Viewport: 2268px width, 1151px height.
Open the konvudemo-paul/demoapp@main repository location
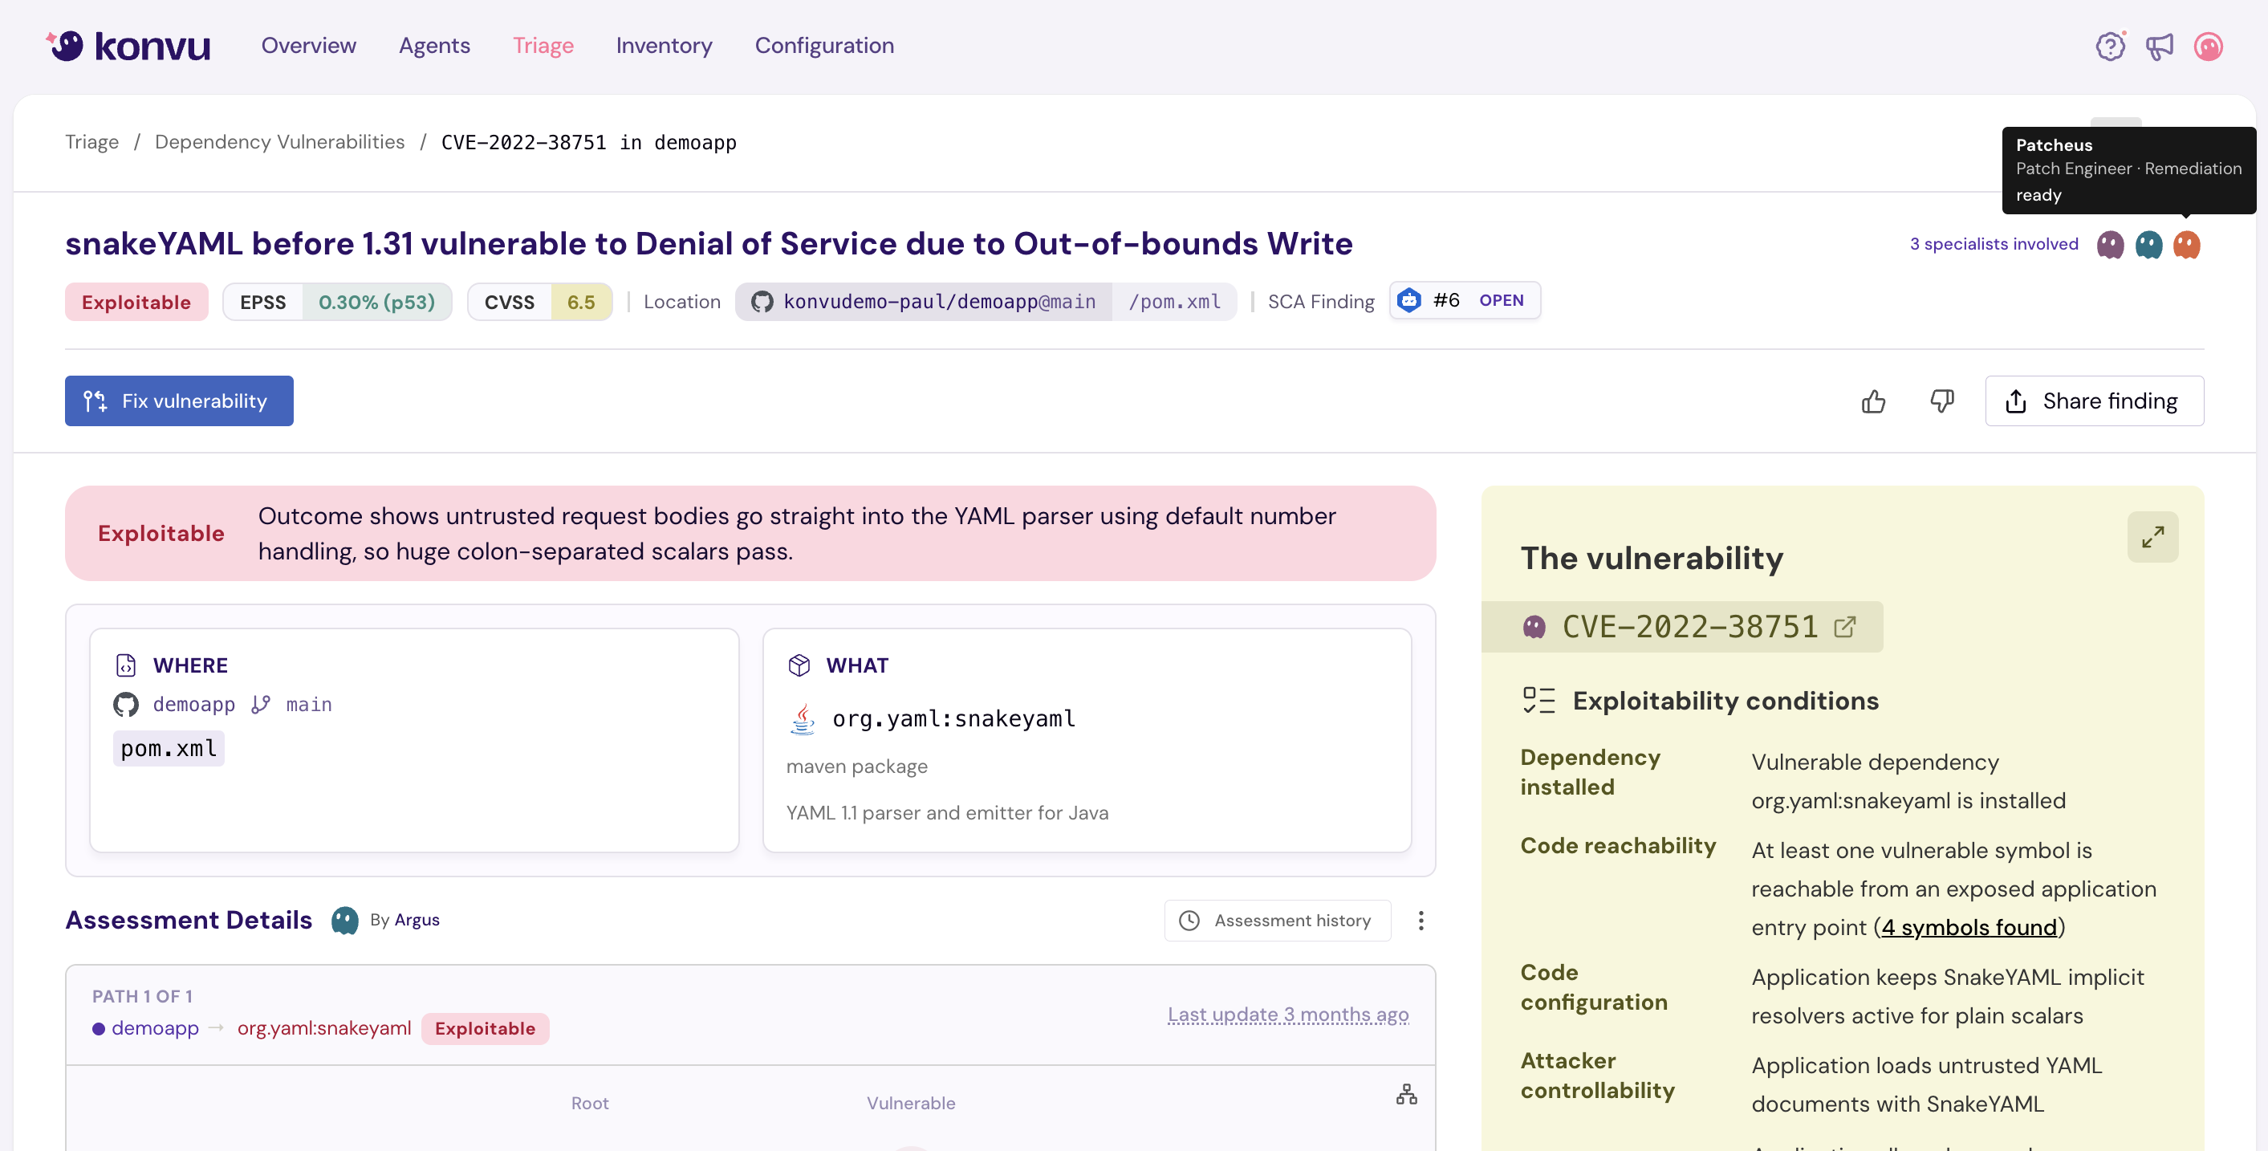pyautogui.click(x=924, y=301)
